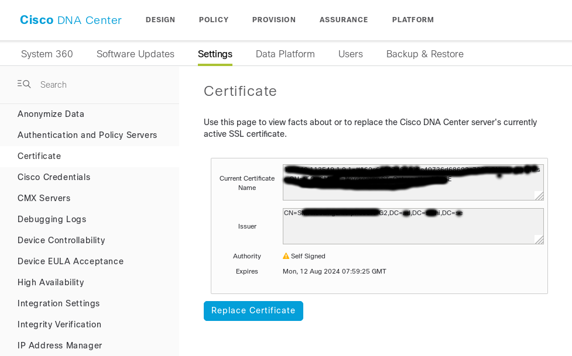Click the Replace Certificate button
The image size is (572, 356).
point(253,310)
